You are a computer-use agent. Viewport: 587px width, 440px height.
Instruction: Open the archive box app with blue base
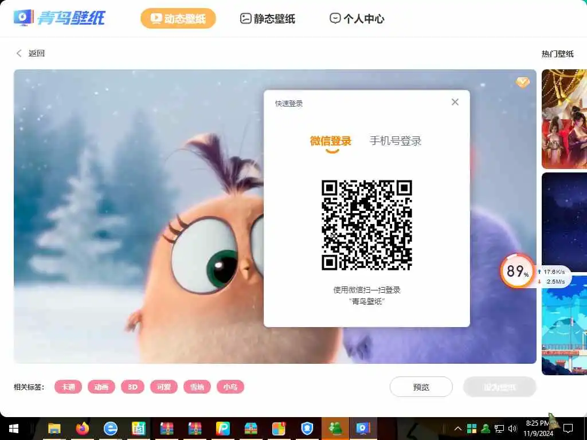click(x=251, y=429)
